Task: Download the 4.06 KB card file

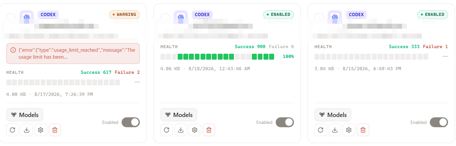Action: (x=181, y=130)
